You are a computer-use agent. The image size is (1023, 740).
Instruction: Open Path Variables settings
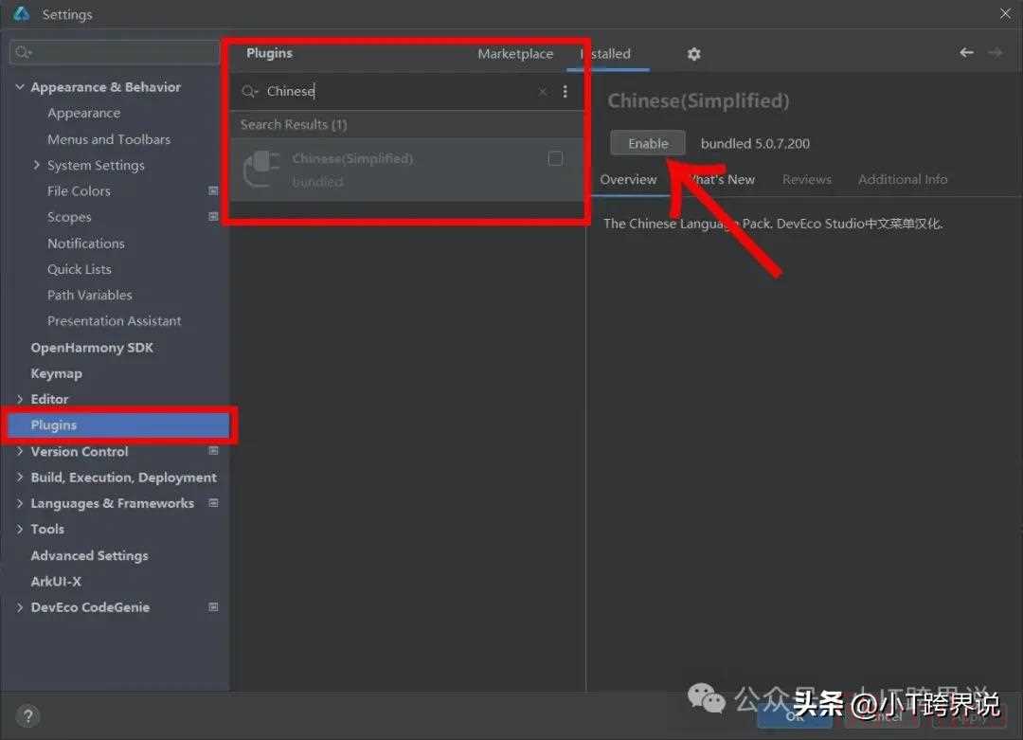(x=89, y=295)
